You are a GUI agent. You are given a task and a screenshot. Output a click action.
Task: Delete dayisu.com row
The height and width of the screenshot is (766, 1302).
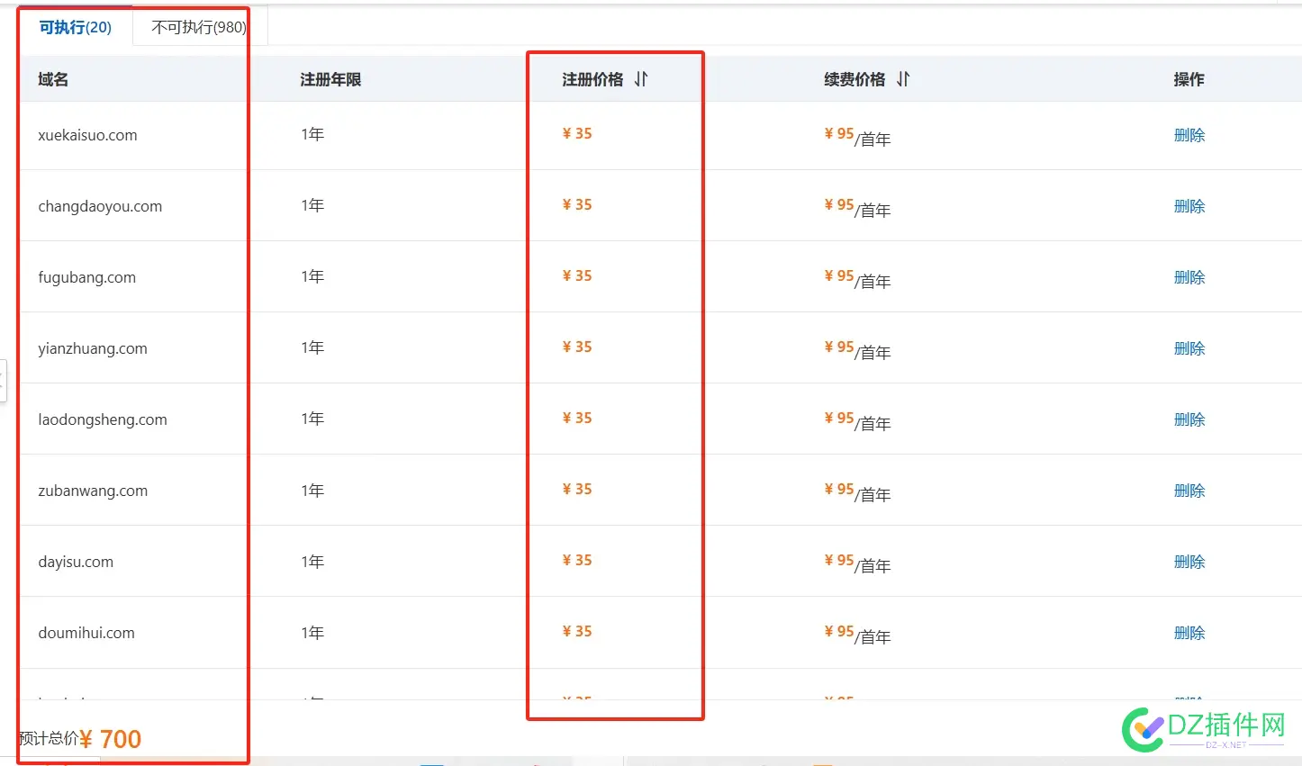pyautogui.click(x=1189, y=562)
